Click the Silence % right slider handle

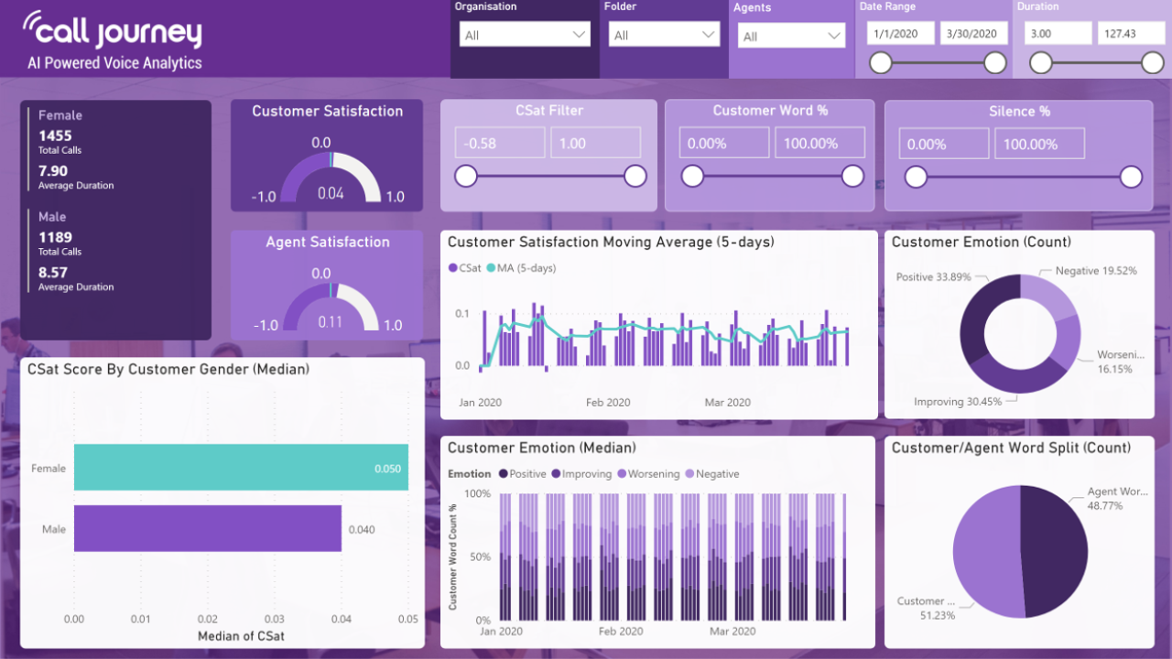(x=1132, y=177)
